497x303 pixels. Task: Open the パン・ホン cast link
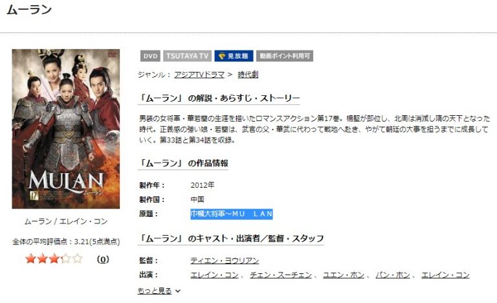[393, 275]
